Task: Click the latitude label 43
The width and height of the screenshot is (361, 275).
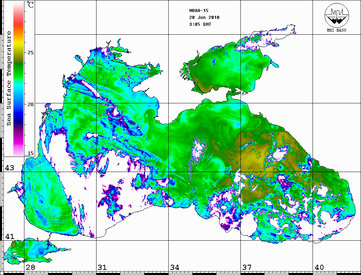Action: coord(10,168)
